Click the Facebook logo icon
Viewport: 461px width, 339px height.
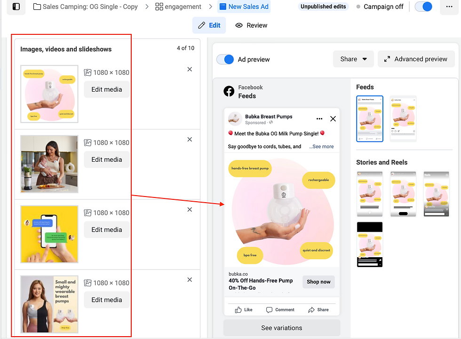pos(229,91)
